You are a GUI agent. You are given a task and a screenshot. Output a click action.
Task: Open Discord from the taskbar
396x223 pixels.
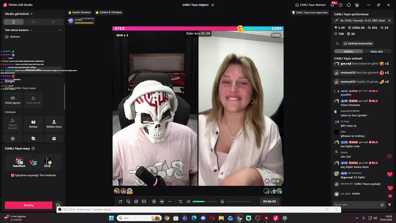click(x=203, y=218)
